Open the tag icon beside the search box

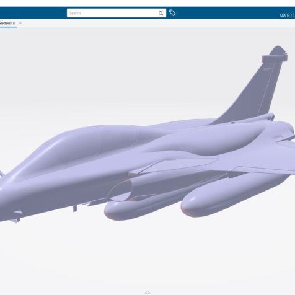click(172, 13)
